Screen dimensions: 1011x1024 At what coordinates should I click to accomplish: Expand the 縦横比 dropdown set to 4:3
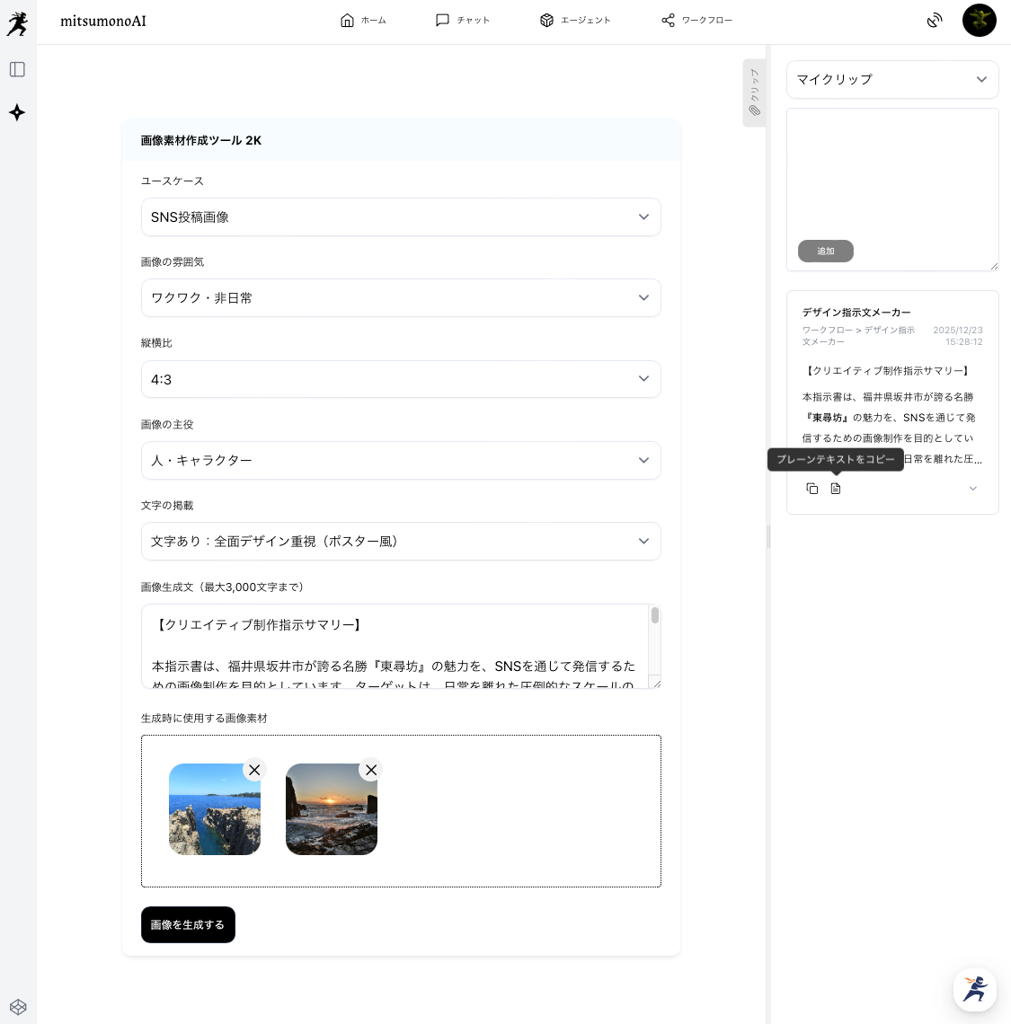[x=401, y=380]
